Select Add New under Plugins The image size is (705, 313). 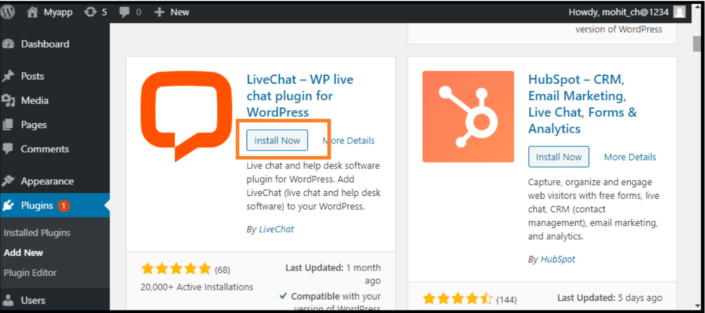(24, 252)
